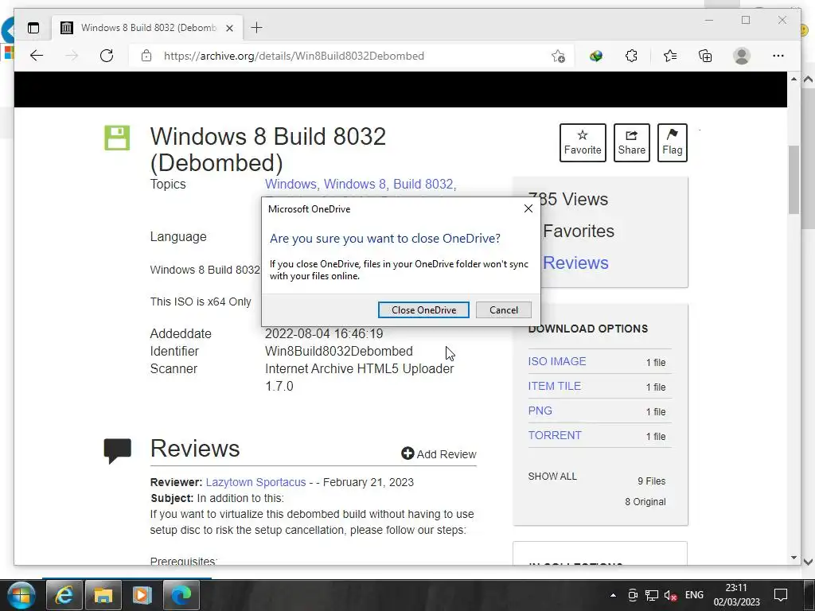Open the media player taskbar icon
The width and height of the screenshot is (815, 611).
point(142,595)
